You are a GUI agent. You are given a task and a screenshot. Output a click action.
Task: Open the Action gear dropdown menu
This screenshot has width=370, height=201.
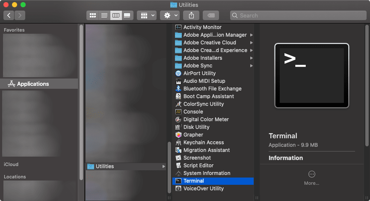click(x=170, y=15)
